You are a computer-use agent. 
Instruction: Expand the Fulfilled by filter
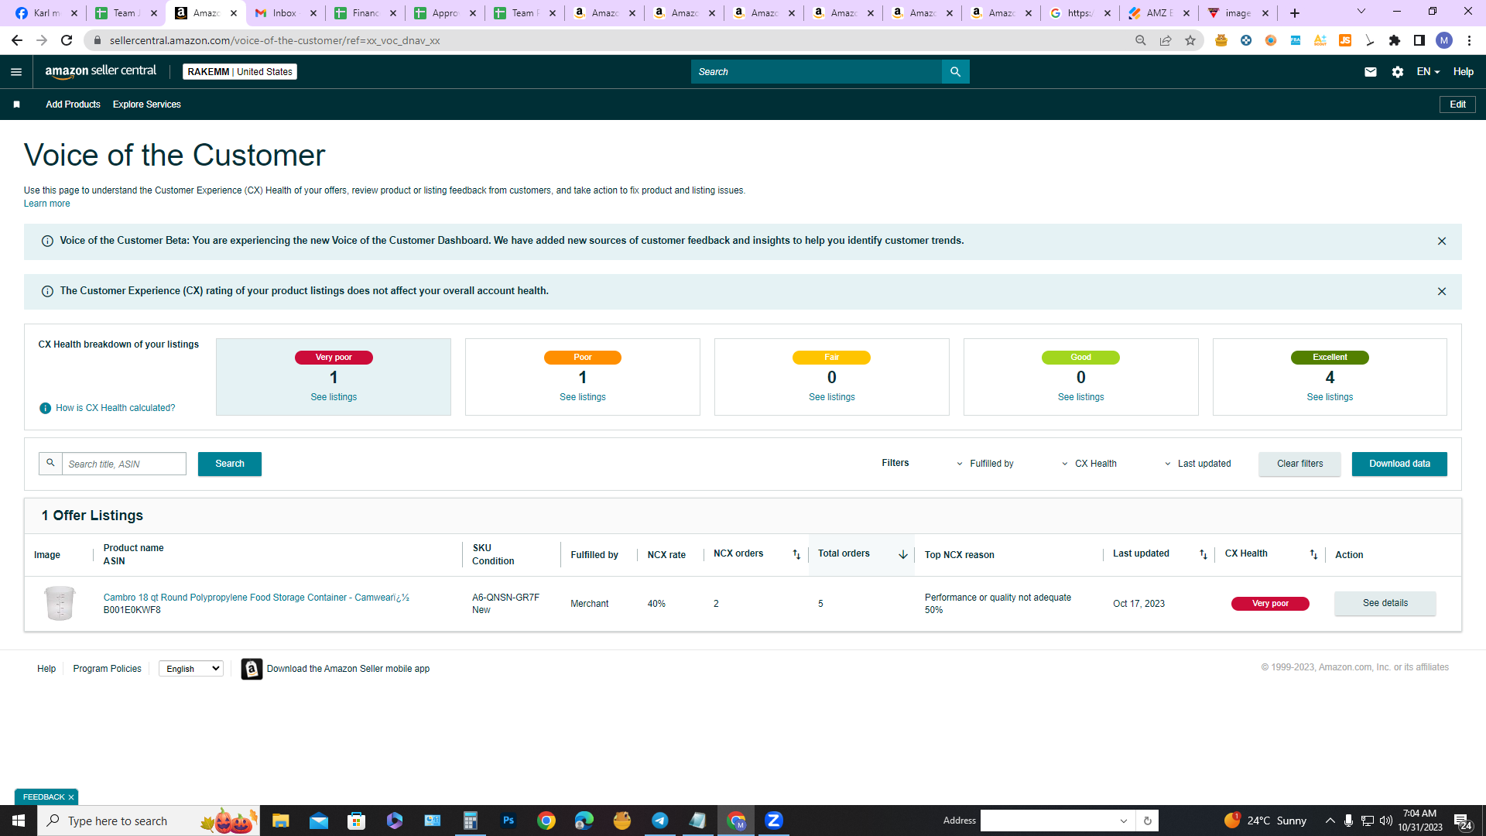(x=985, y=464)
